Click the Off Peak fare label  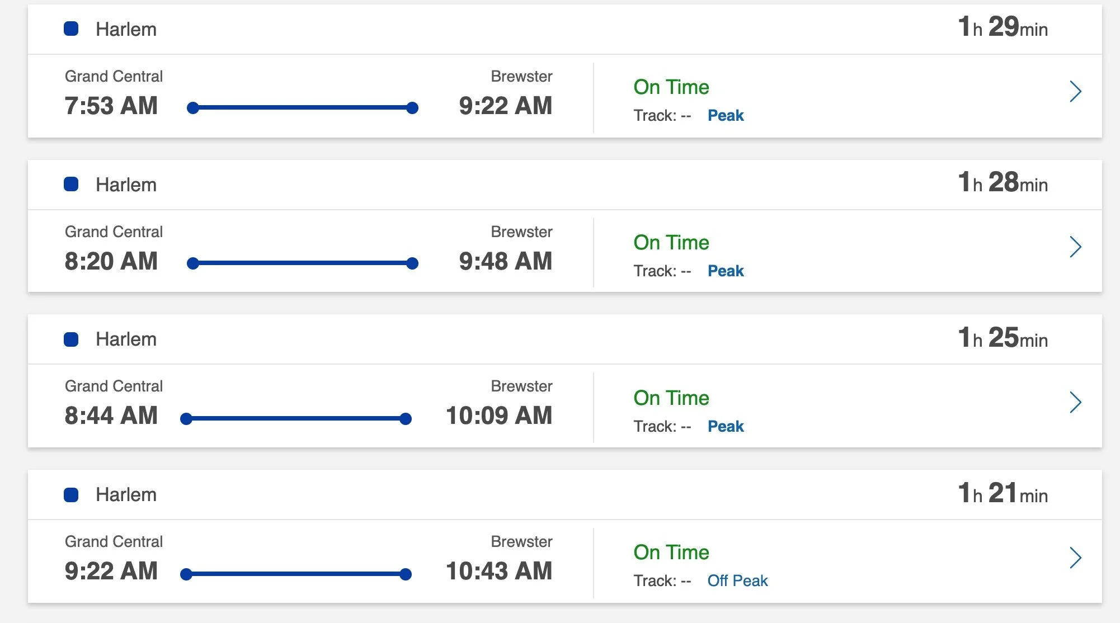(x=737, y=581)
